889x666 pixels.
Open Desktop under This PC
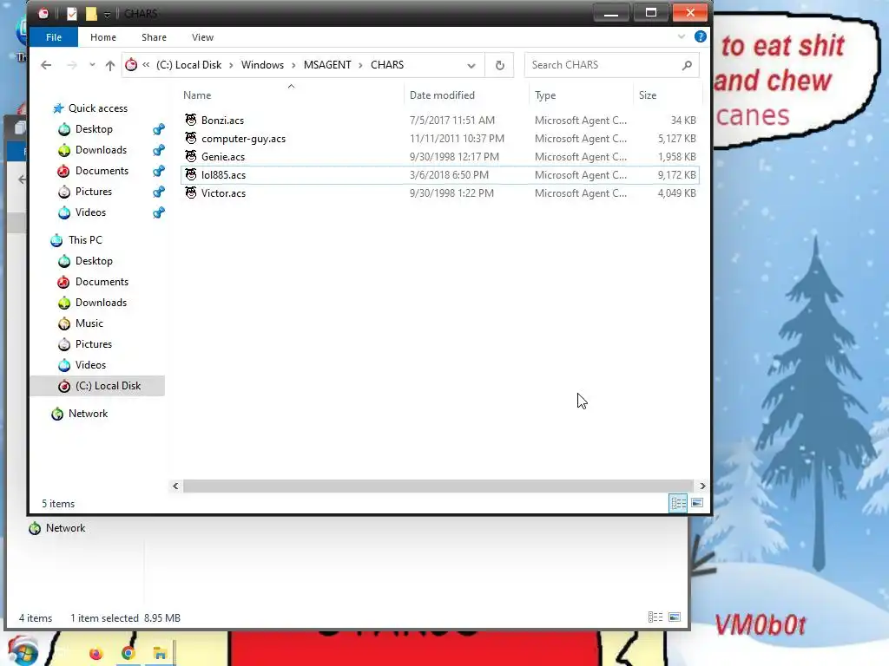(94, 261)
